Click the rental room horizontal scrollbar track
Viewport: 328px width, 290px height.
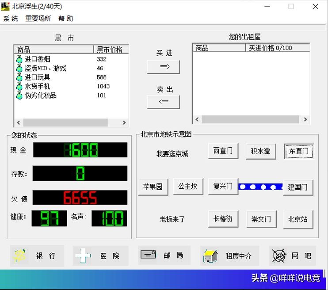[250, 119]
